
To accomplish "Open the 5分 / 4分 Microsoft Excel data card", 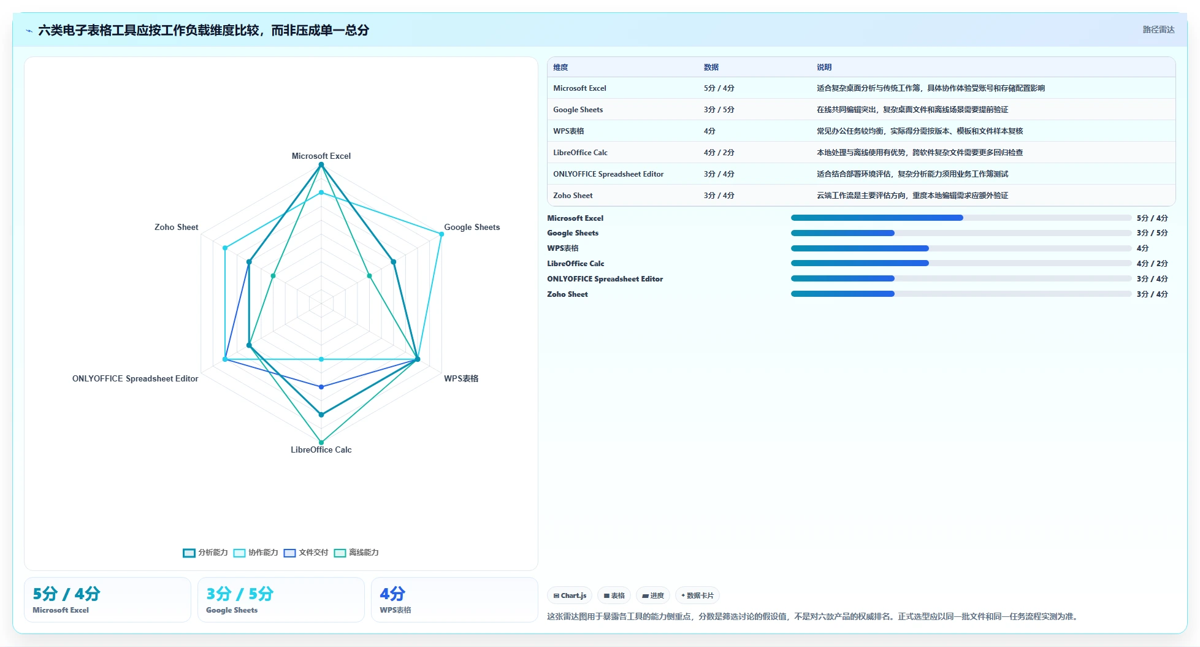I will 107,600.
